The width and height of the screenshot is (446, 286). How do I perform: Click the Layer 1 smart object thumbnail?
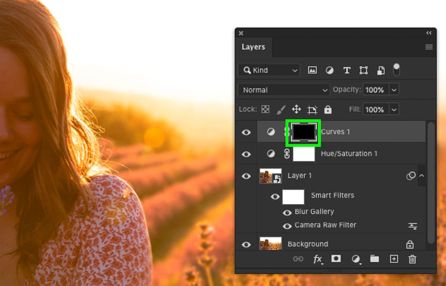point(271,176)
